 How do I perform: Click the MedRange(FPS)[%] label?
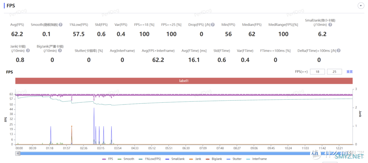[283, 25]
